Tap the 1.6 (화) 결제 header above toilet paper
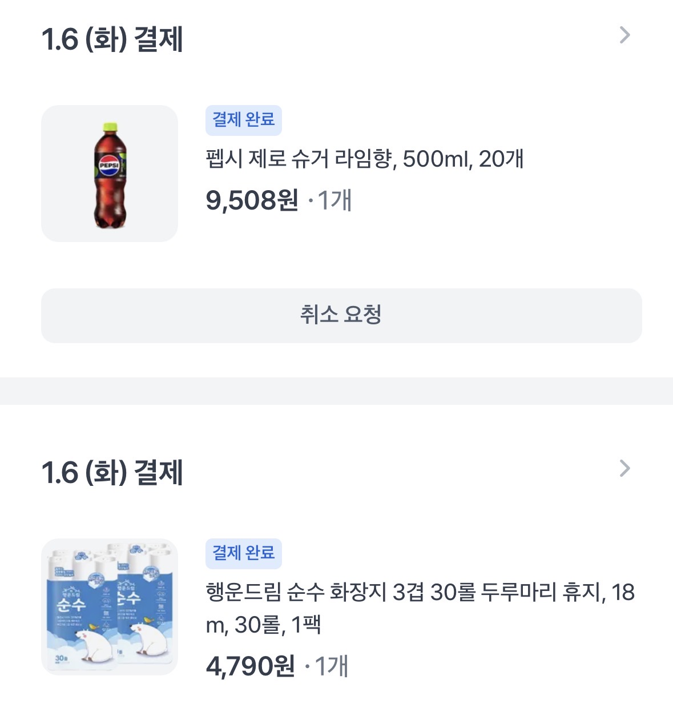673x708 pixels. (x=112, y=473)
